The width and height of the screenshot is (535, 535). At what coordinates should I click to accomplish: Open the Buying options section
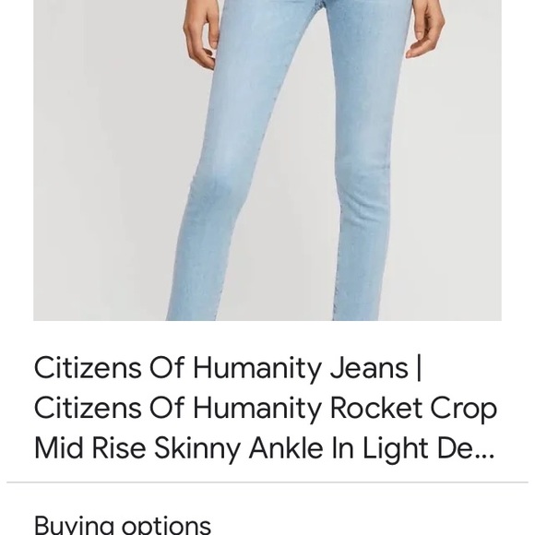click(x=123, y=526)
